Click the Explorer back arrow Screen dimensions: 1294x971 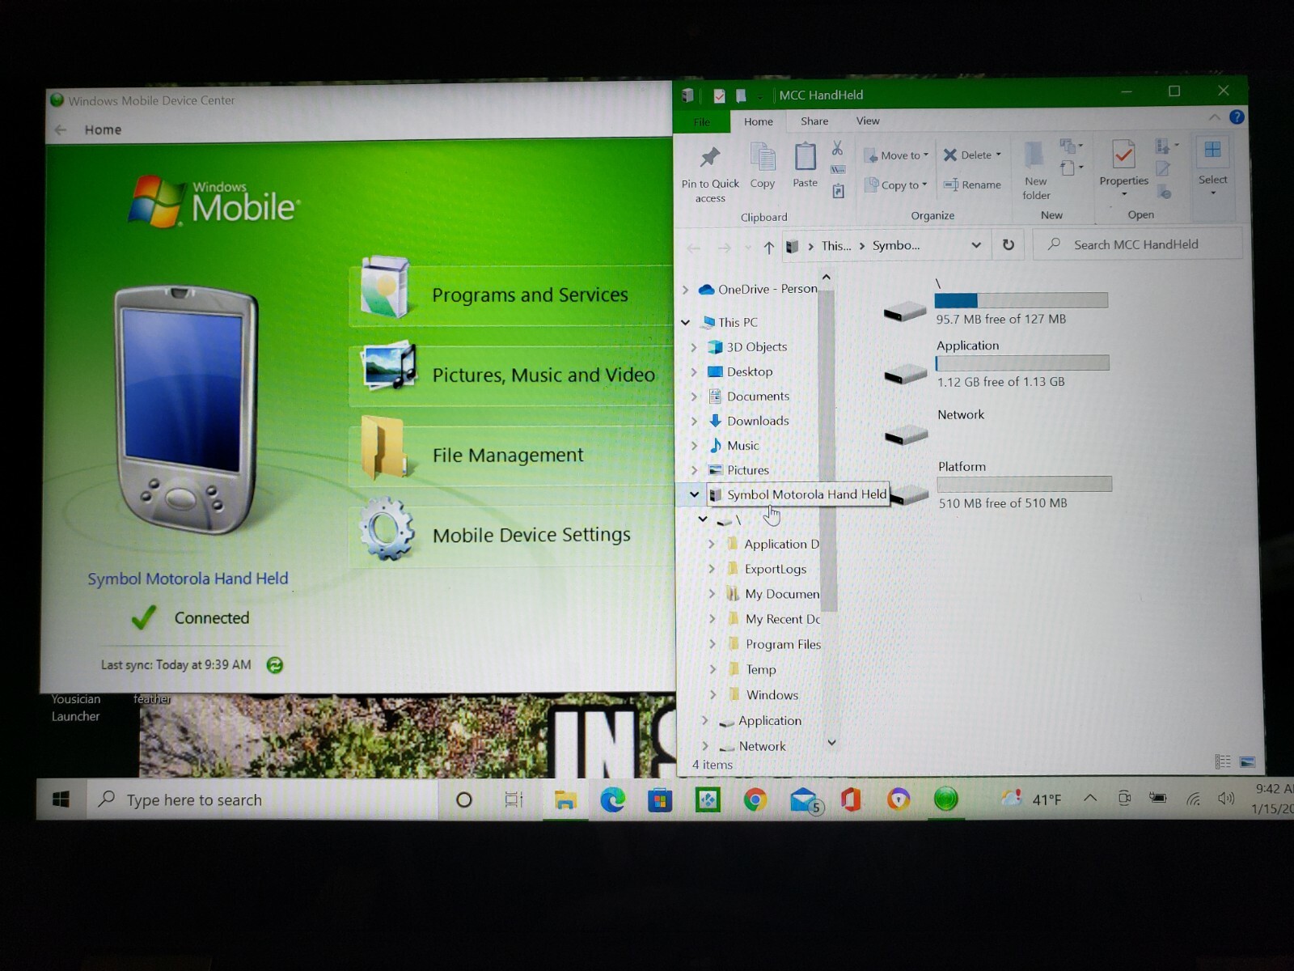tap(694, 248)
